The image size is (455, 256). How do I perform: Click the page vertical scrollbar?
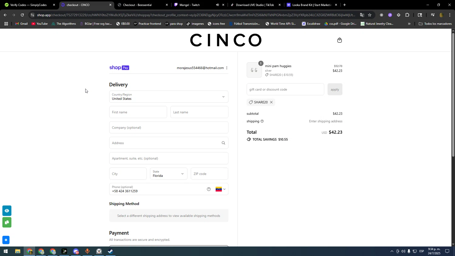click(453, 94)
